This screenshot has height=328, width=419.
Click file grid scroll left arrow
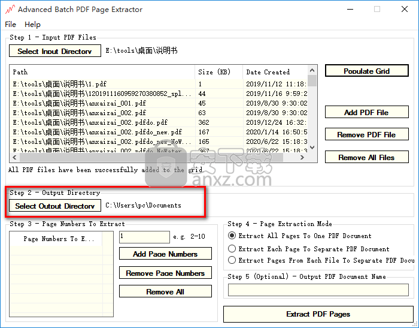[x=14, y=158]
